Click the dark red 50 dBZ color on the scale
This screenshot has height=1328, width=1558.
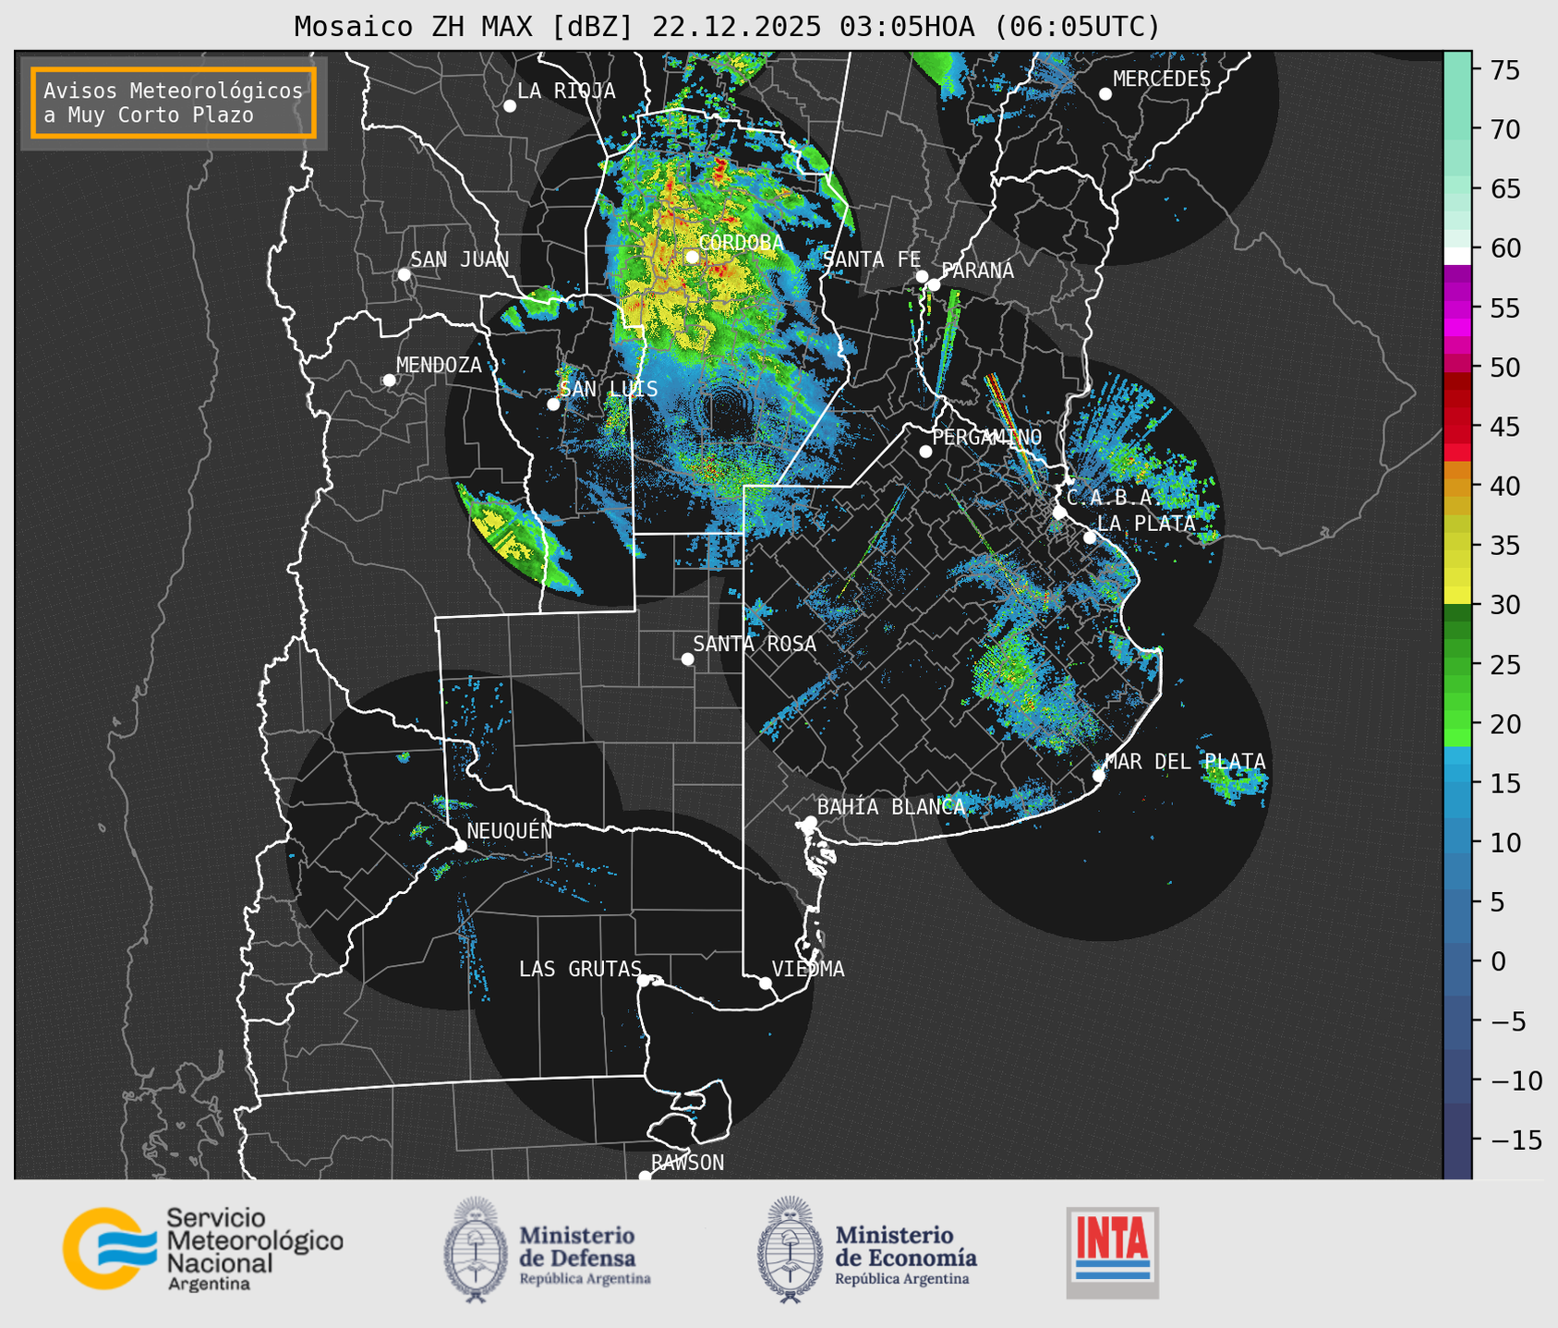(x=1457, y=380)
